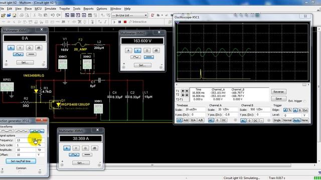The height and width of the screenshot is (180, 321).
Task: Click the Undo toolbar icon
Action: [x=53, y=15]
